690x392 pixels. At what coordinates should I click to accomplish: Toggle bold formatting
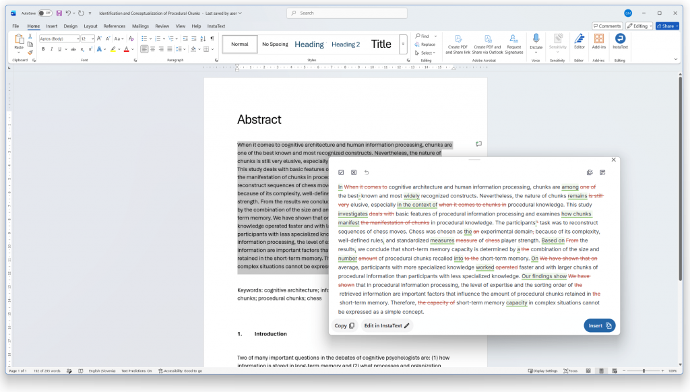(x=43, y=49)
